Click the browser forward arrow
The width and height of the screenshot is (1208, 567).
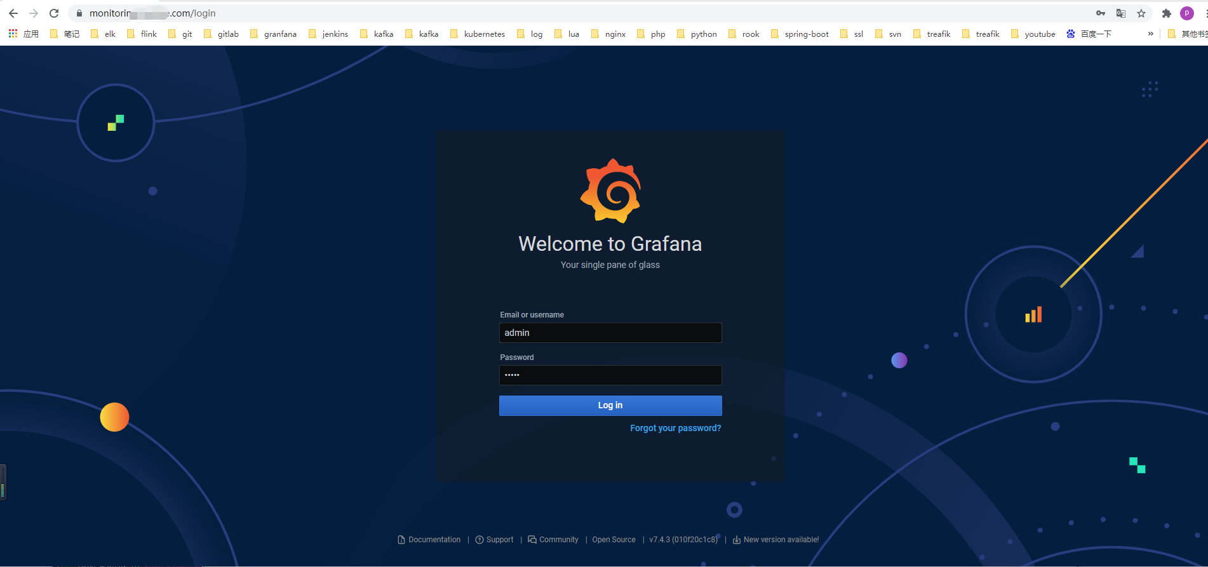pos(34,13)
